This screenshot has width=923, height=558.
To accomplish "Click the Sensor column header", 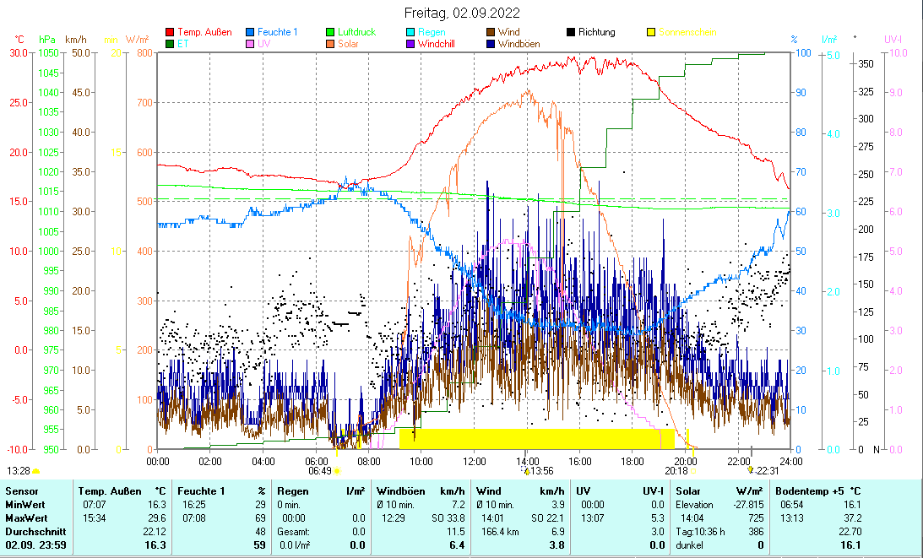I will point(21,490).
